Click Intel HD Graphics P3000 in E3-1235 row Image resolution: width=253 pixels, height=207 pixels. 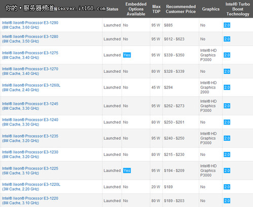[x=208, y=138]
